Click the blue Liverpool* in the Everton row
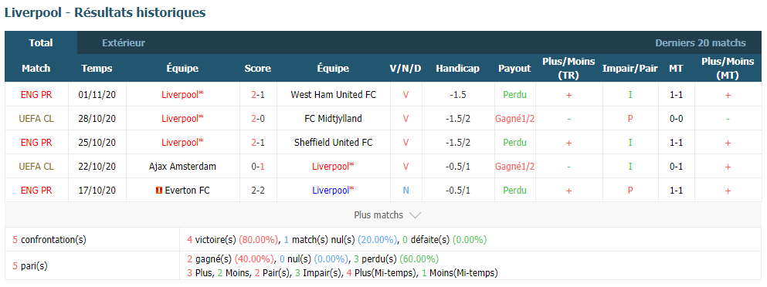Viewport: 767px width, 287px height. tap(333, 191)
